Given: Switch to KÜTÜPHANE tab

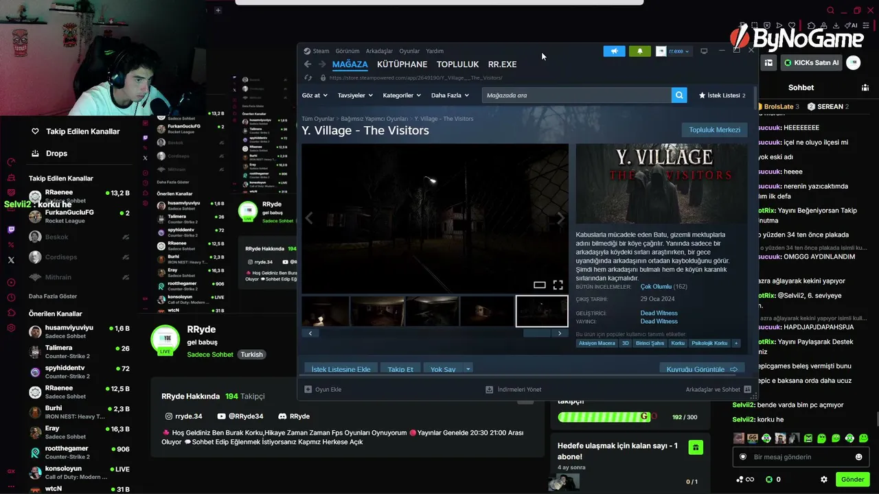Looking at the screenshot, I should [x=402, y=64].
